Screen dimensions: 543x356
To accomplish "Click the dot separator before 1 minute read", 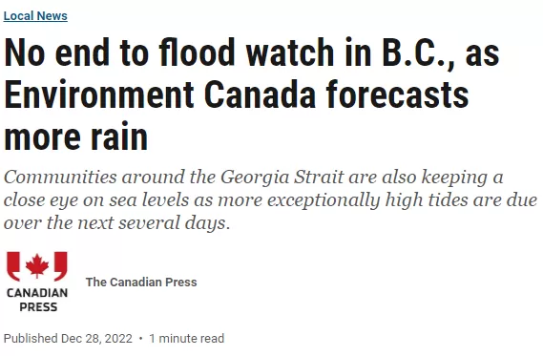I will (140, 338).
